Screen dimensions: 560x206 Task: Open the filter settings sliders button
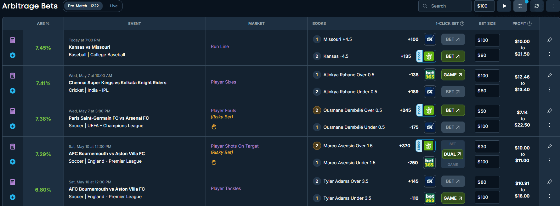tap(520, 6)
